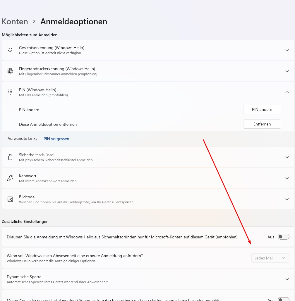Expand the Sicherheitsschlüssel section

(287, 157)
